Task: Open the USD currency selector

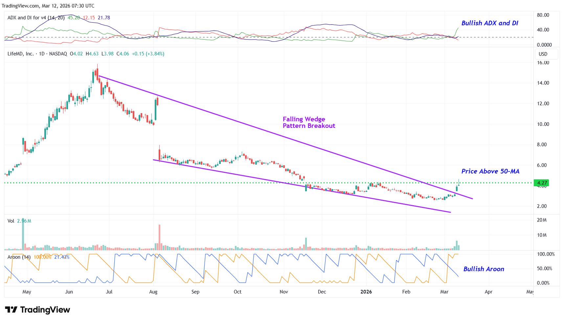Action: 543,54
